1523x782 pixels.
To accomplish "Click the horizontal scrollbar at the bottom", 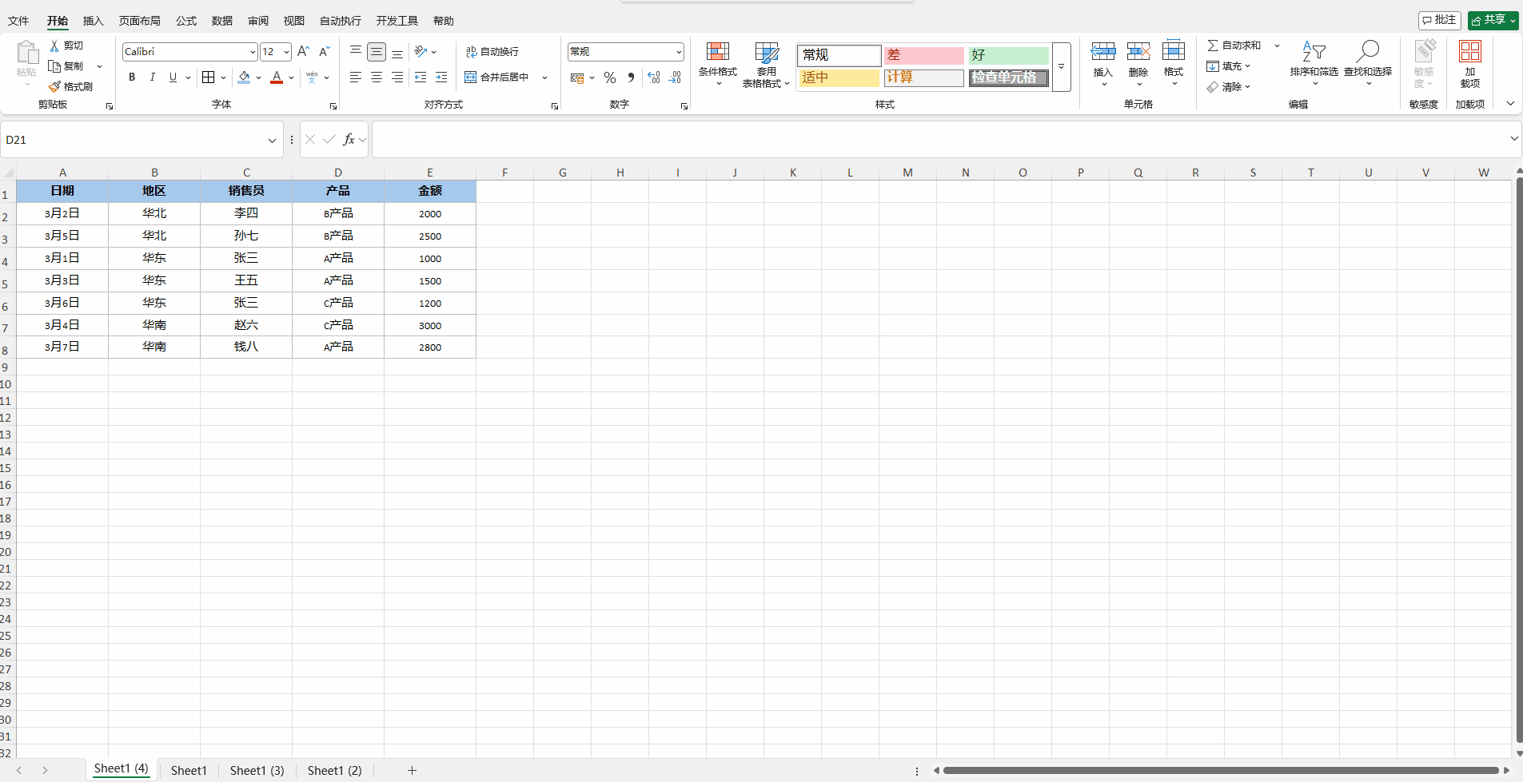I will (x=1221, y=771).
